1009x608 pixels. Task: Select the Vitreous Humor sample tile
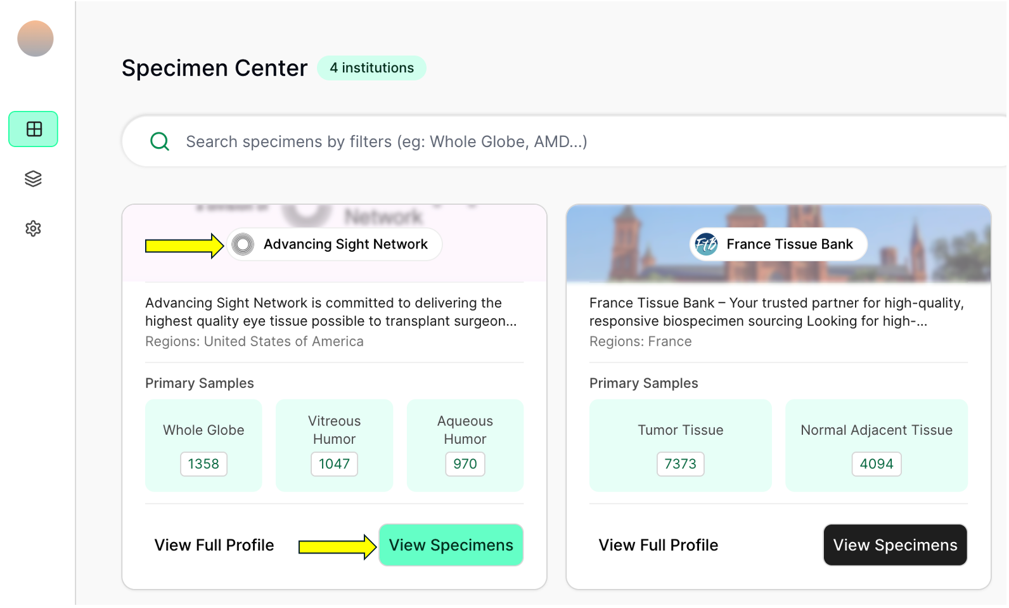coord(335,446)
